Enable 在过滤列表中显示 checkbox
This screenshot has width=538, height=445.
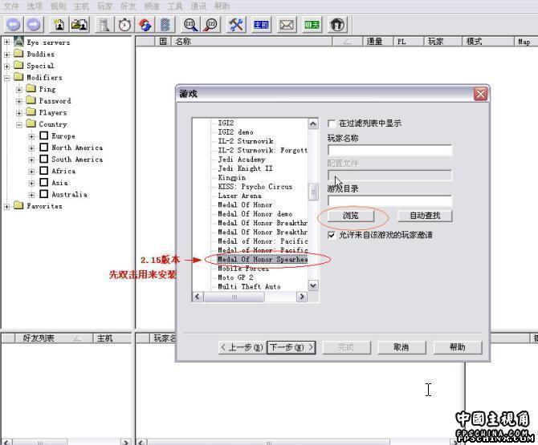[332, 123]
